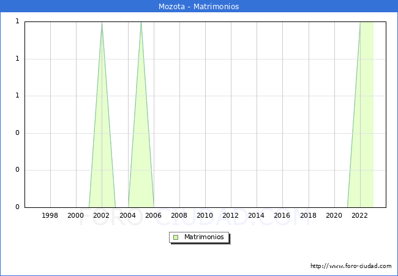Open the foro-ciudad.com link
The width and height of the screenshot is (398, 276).
tap(351, 266)
